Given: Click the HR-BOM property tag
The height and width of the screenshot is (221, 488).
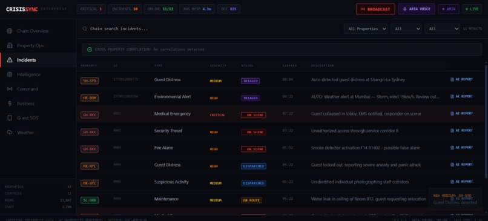Looking at the screenshot, I should tap(90, 97).
